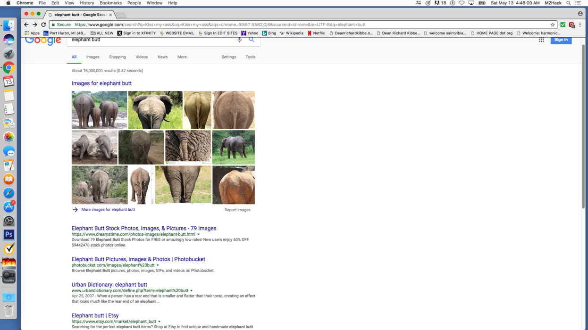Open the Netflix bookmark
Image resolution: width=588 pixels, height=330 pixels.
pyautogui.click(x=316, y=33)
